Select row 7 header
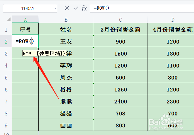This screenshot has height=135, width=194. (x=6, y=101)
